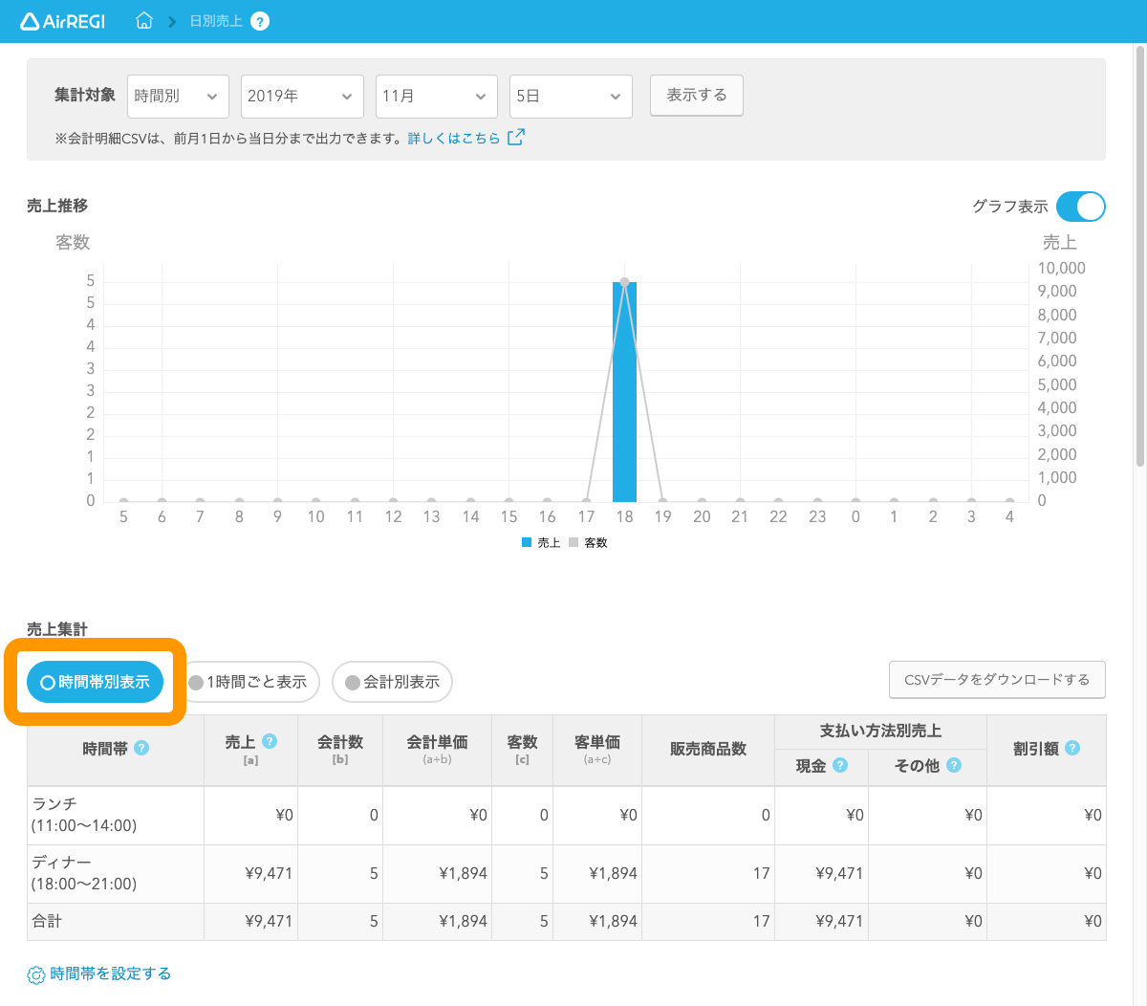Click x-axis label 23
Image resolution: width=1147 pixels, height=1006 pixels.
pos(817,516)
